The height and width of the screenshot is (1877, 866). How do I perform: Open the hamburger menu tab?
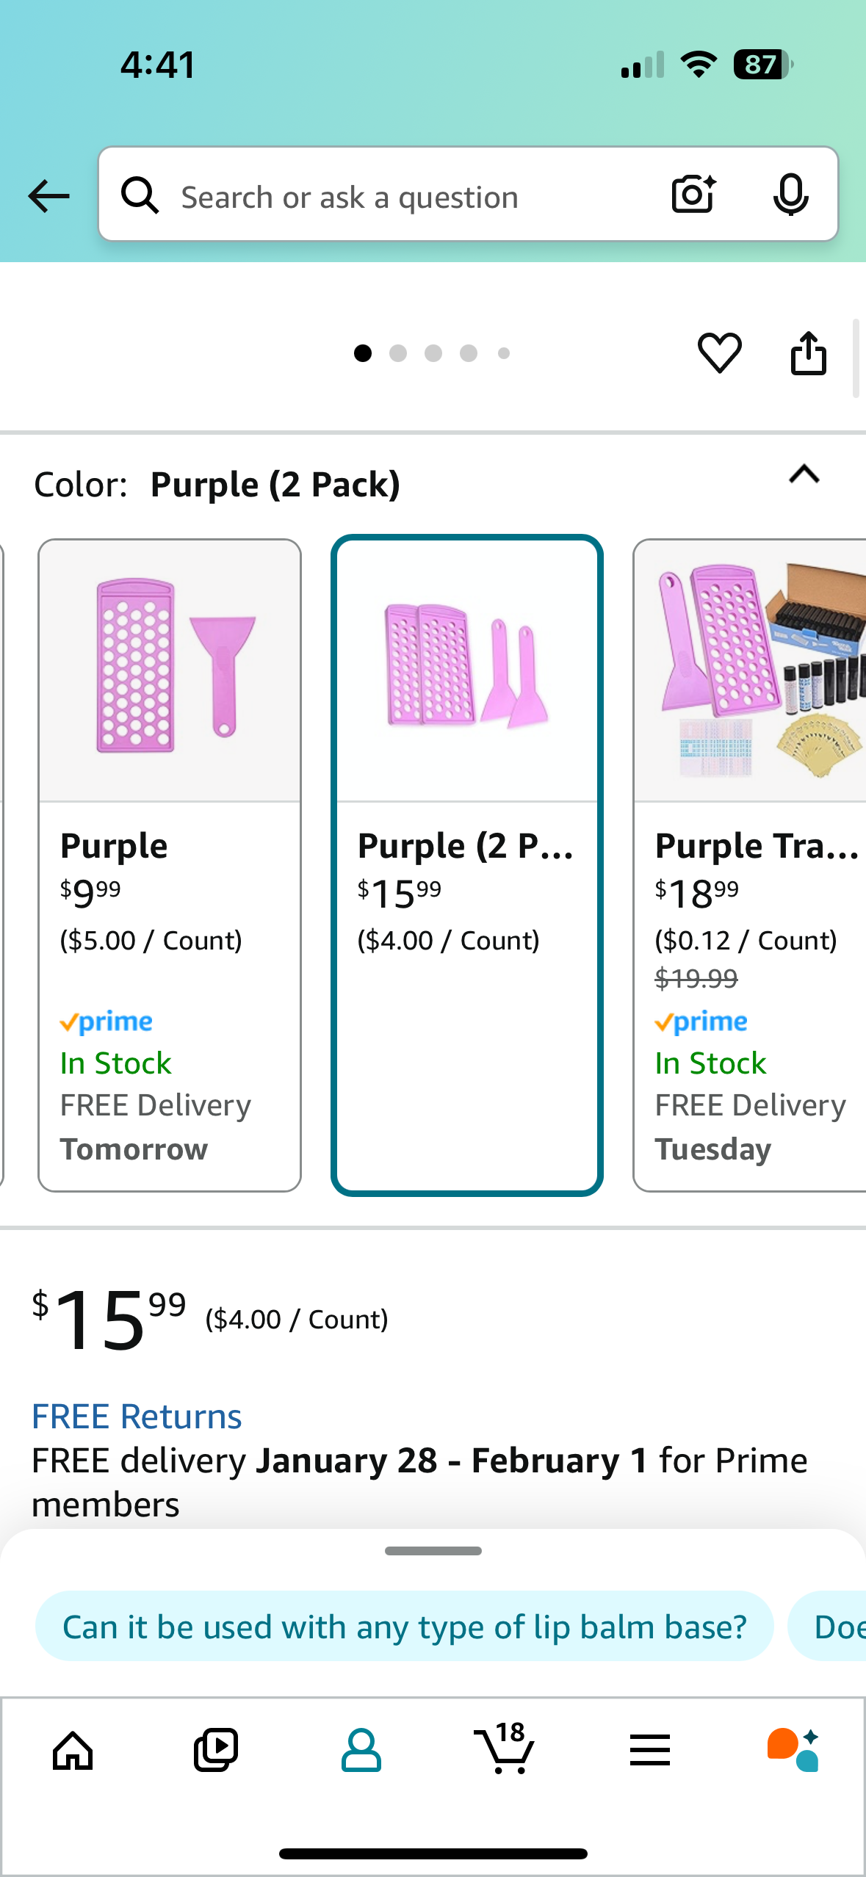click(x=649, y=1750)
